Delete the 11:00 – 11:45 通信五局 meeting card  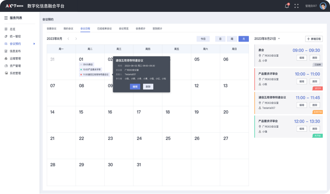[315, 105]
